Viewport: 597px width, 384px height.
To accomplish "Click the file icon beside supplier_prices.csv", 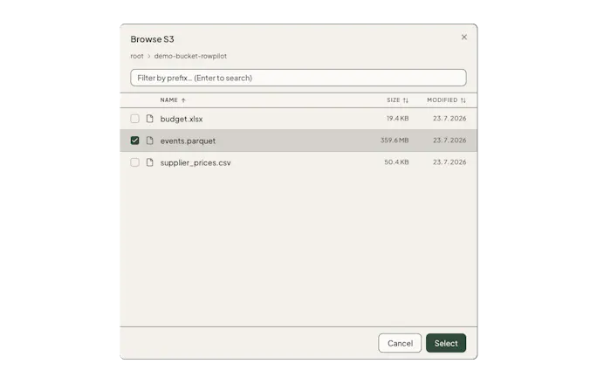I will coord(149,162).
